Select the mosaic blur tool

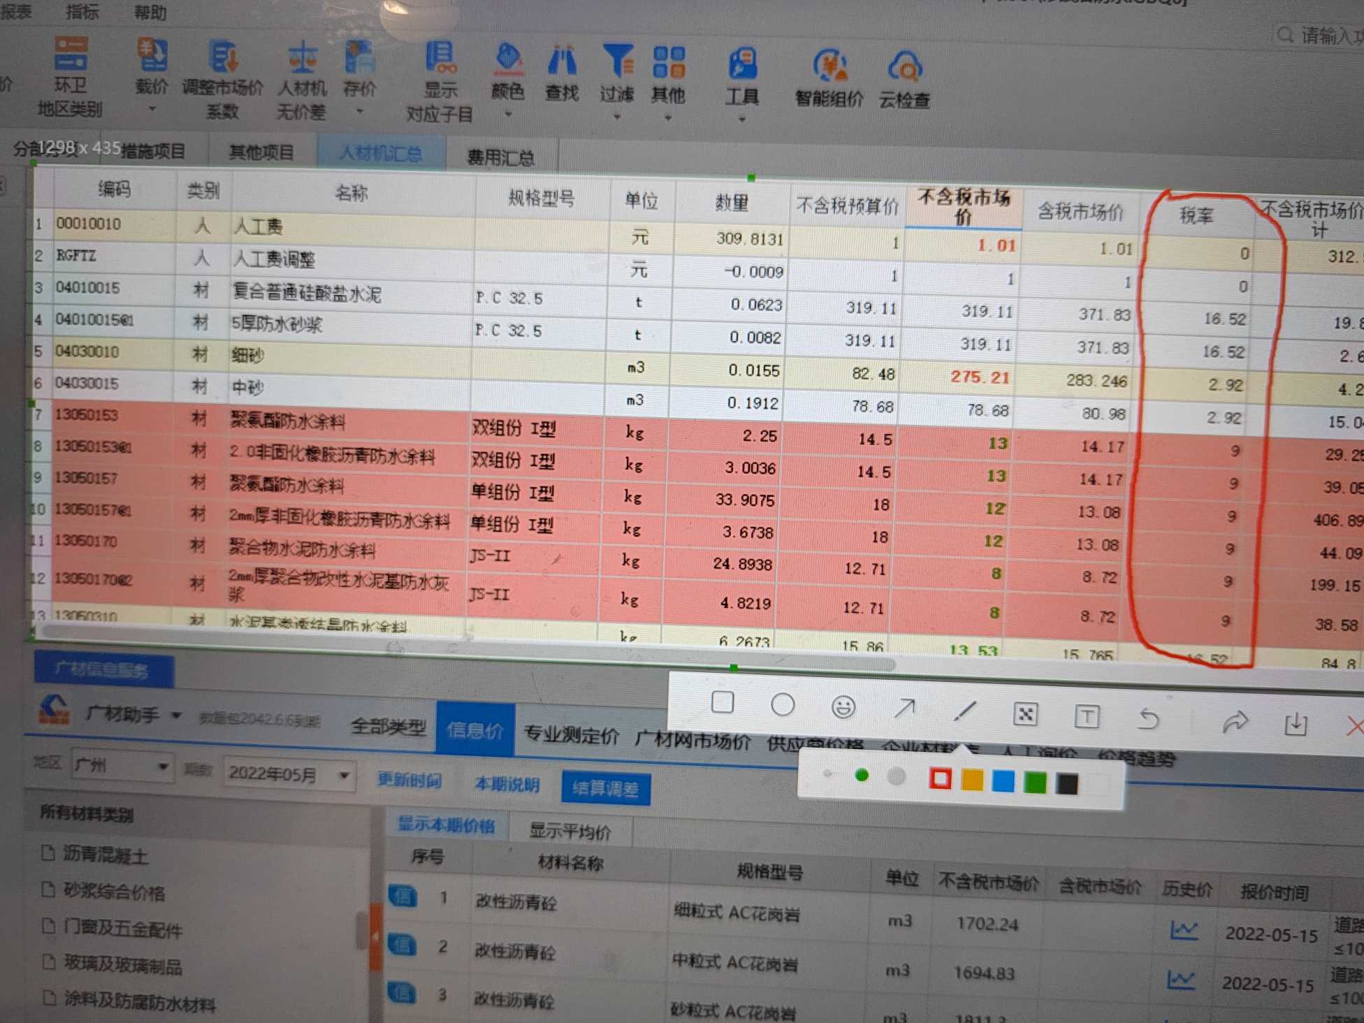click(1025, 713)
